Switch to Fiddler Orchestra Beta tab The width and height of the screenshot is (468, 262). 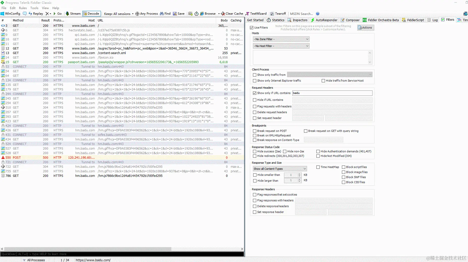(381, 20)
